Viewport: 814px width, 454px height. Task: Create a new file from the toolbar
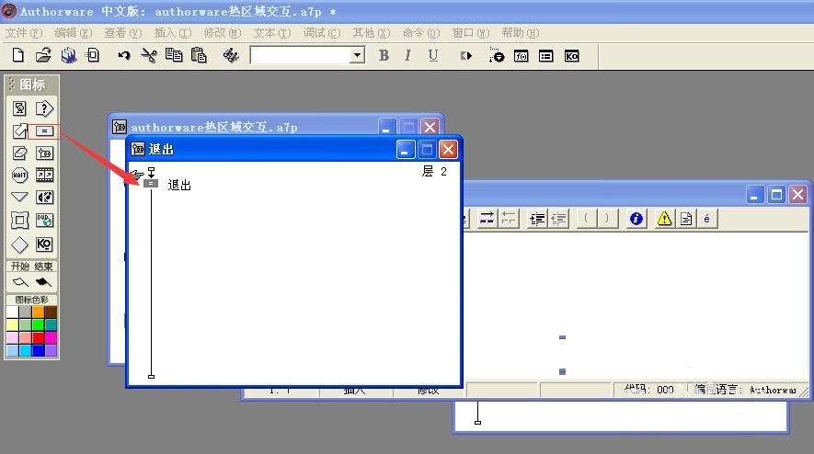click(x=18, y=55)
